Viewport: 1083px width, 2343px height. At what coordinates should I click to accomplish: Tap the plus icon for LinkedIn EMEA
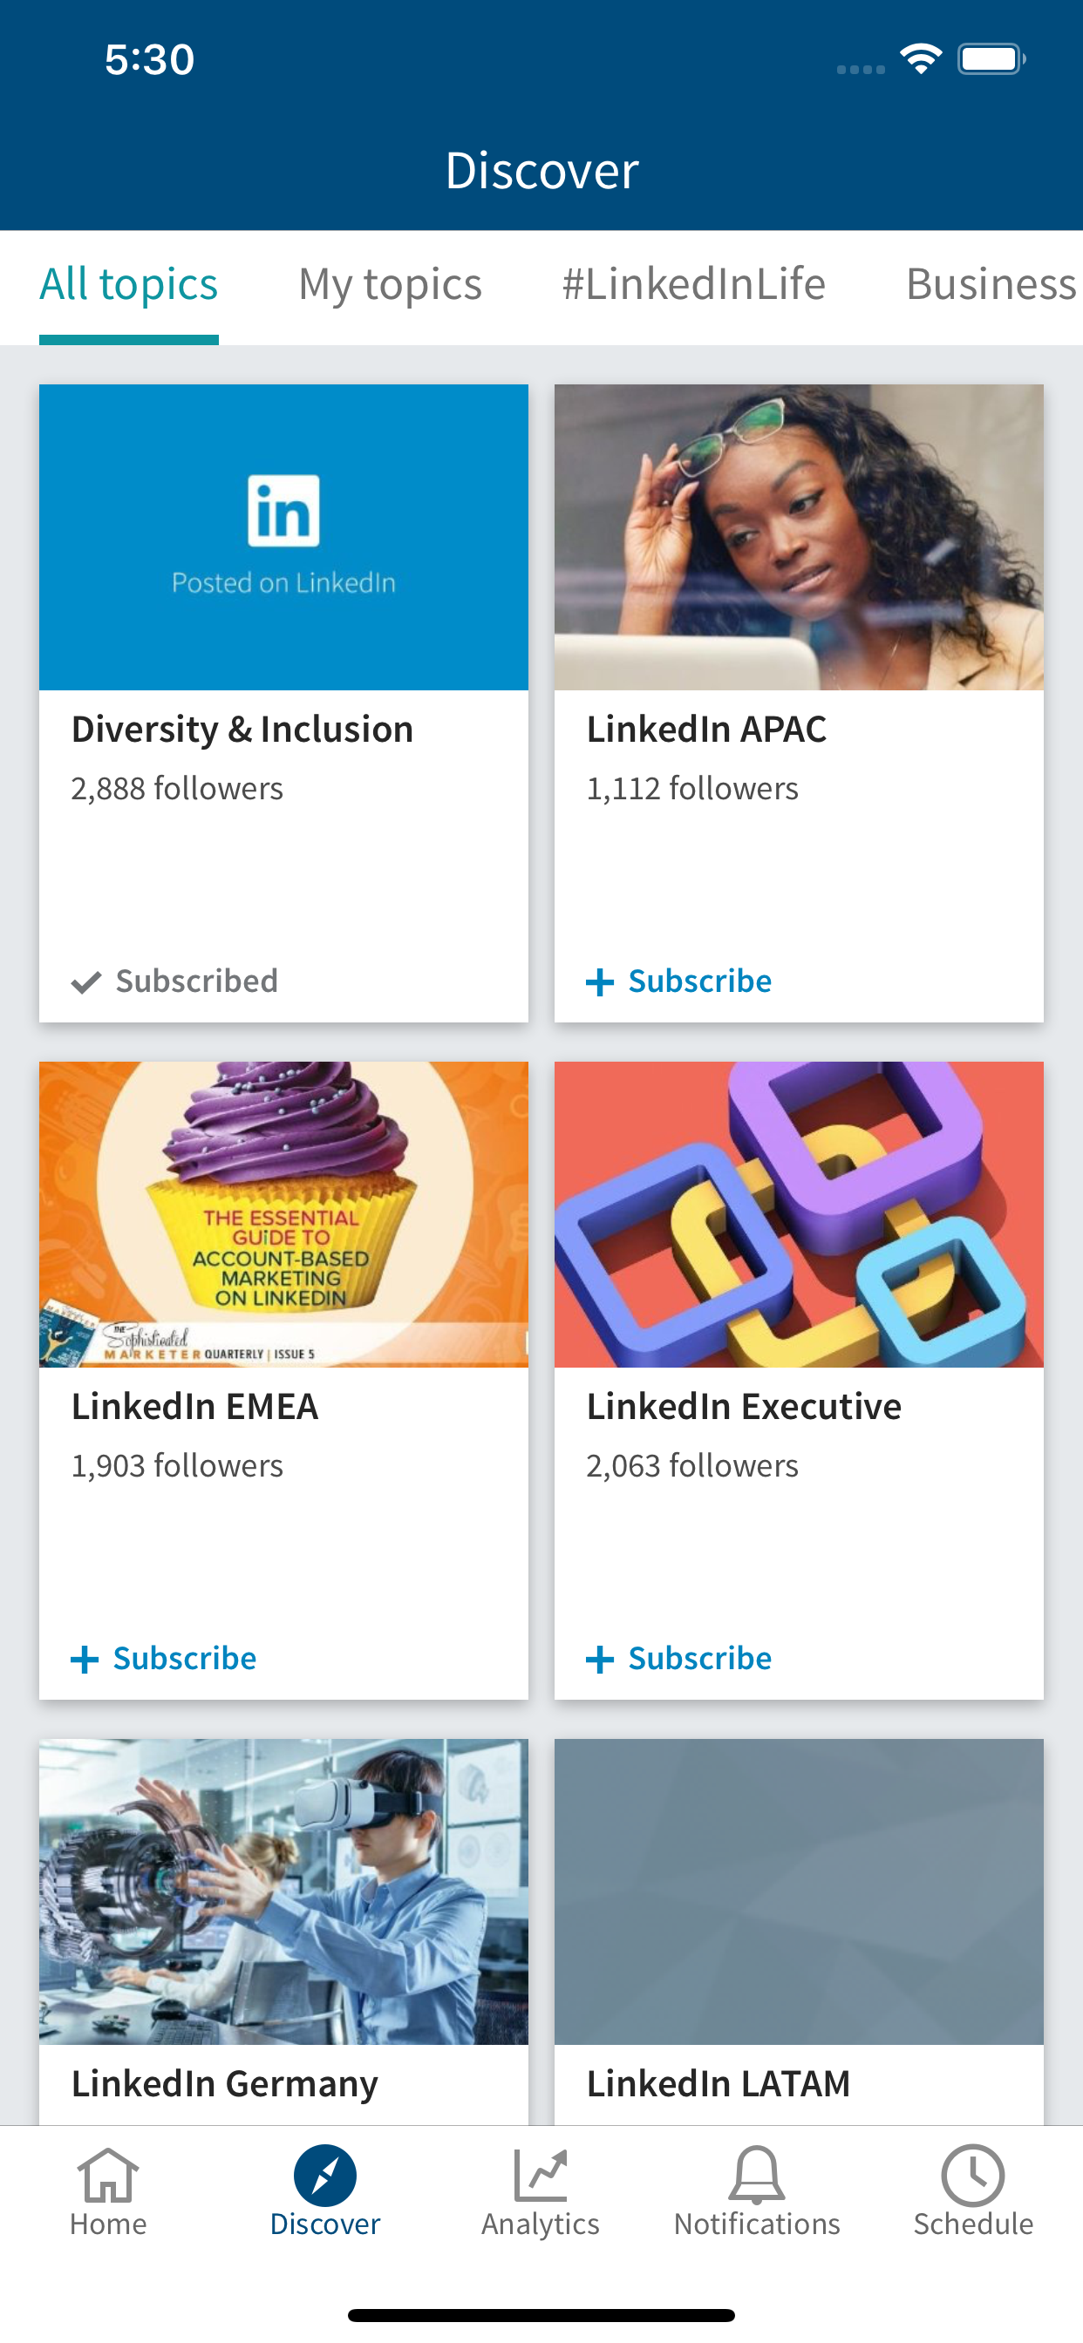coord(85,1660)
